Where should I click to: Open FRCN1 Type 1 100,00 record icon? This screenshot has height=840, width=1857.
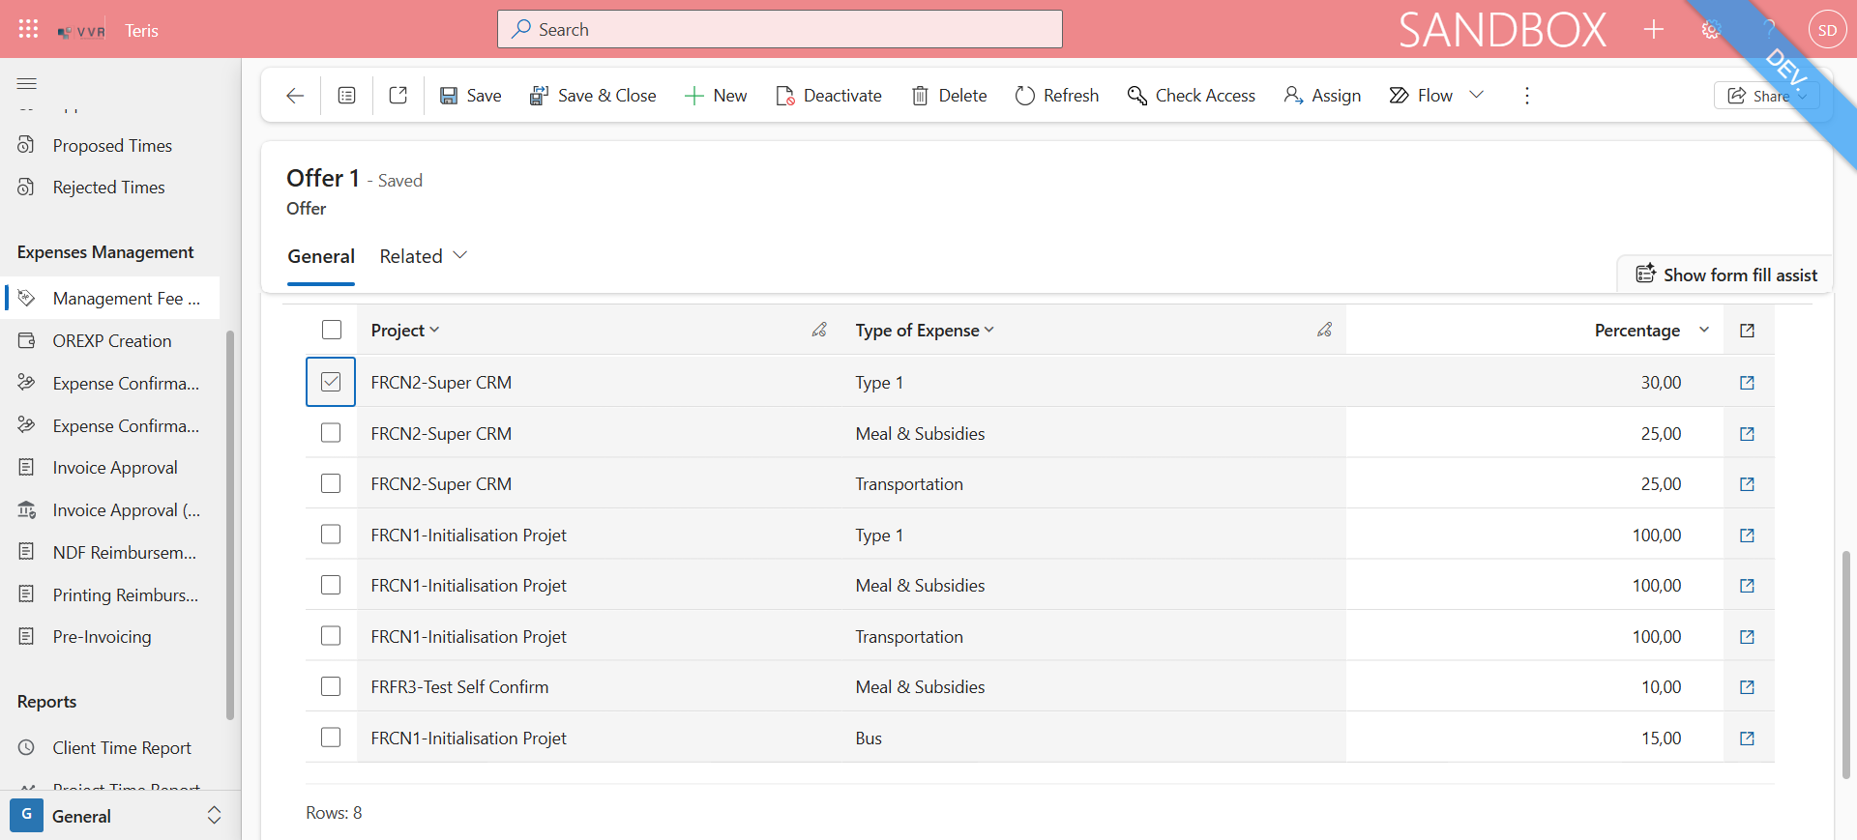coord(1747,536)
